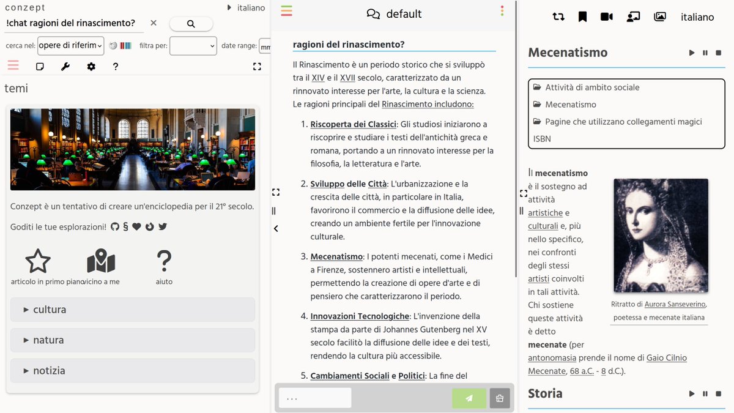The width and height of the screenshot is (734, 413).
Task: Click the chat message input box
Action: [315, 398]
